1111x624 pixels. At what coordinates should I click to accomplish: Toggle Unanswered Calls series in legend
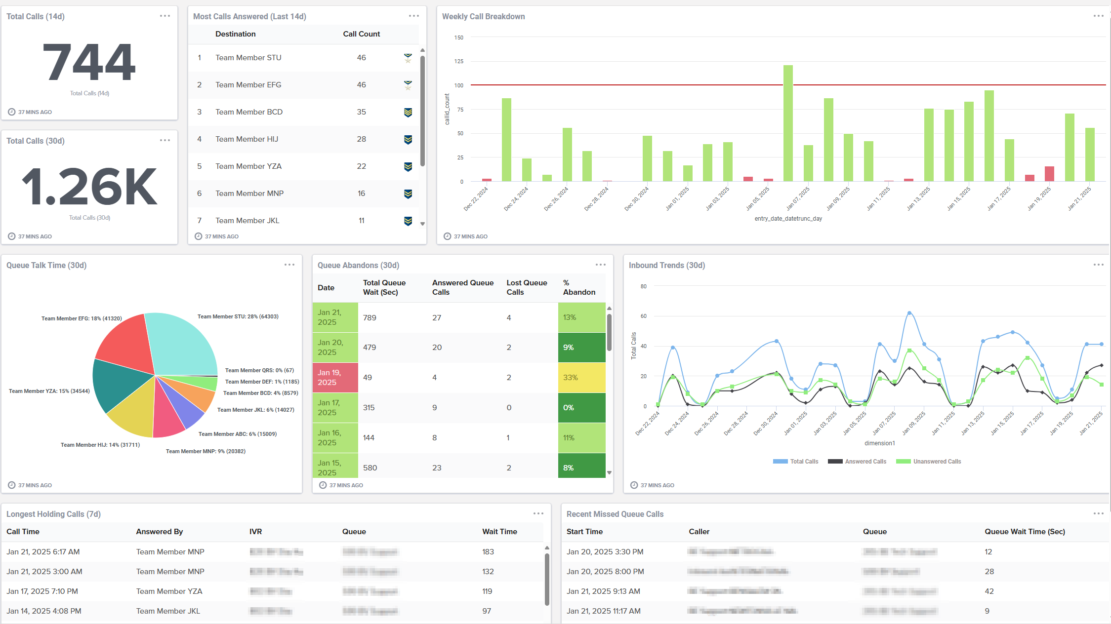[x=929, y=462]
